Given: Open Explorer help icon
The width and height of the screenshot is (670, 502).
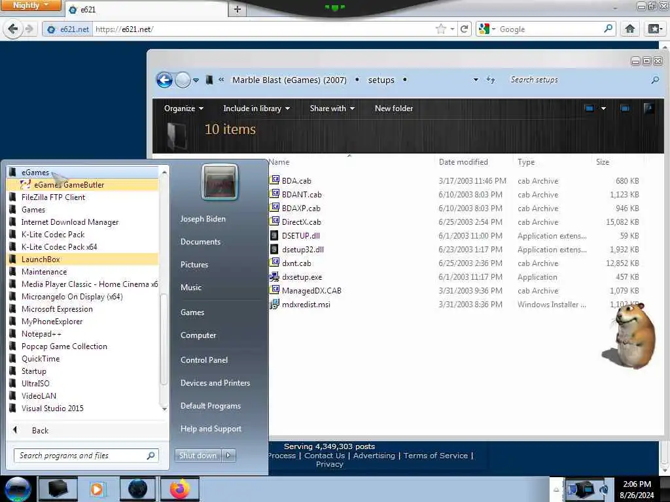Looking at the screenshot, I should pyautogui.click(x=648, y=108).
